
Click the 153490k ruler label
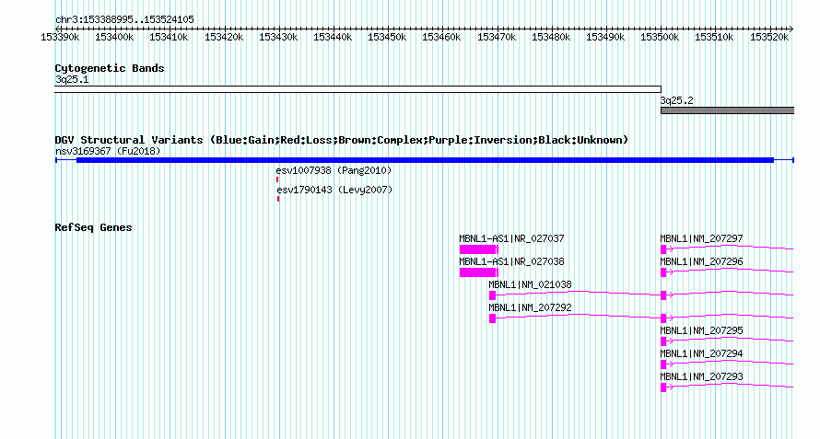tap(605, 37)
